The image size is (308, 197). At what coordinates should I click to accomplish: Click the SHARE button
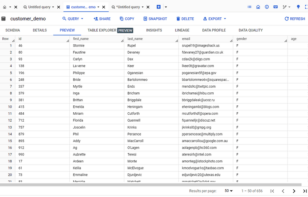coord(102,19)
